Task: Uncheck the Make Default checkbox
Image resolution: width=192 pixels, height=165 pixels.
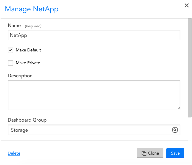Action: (10, 50)
